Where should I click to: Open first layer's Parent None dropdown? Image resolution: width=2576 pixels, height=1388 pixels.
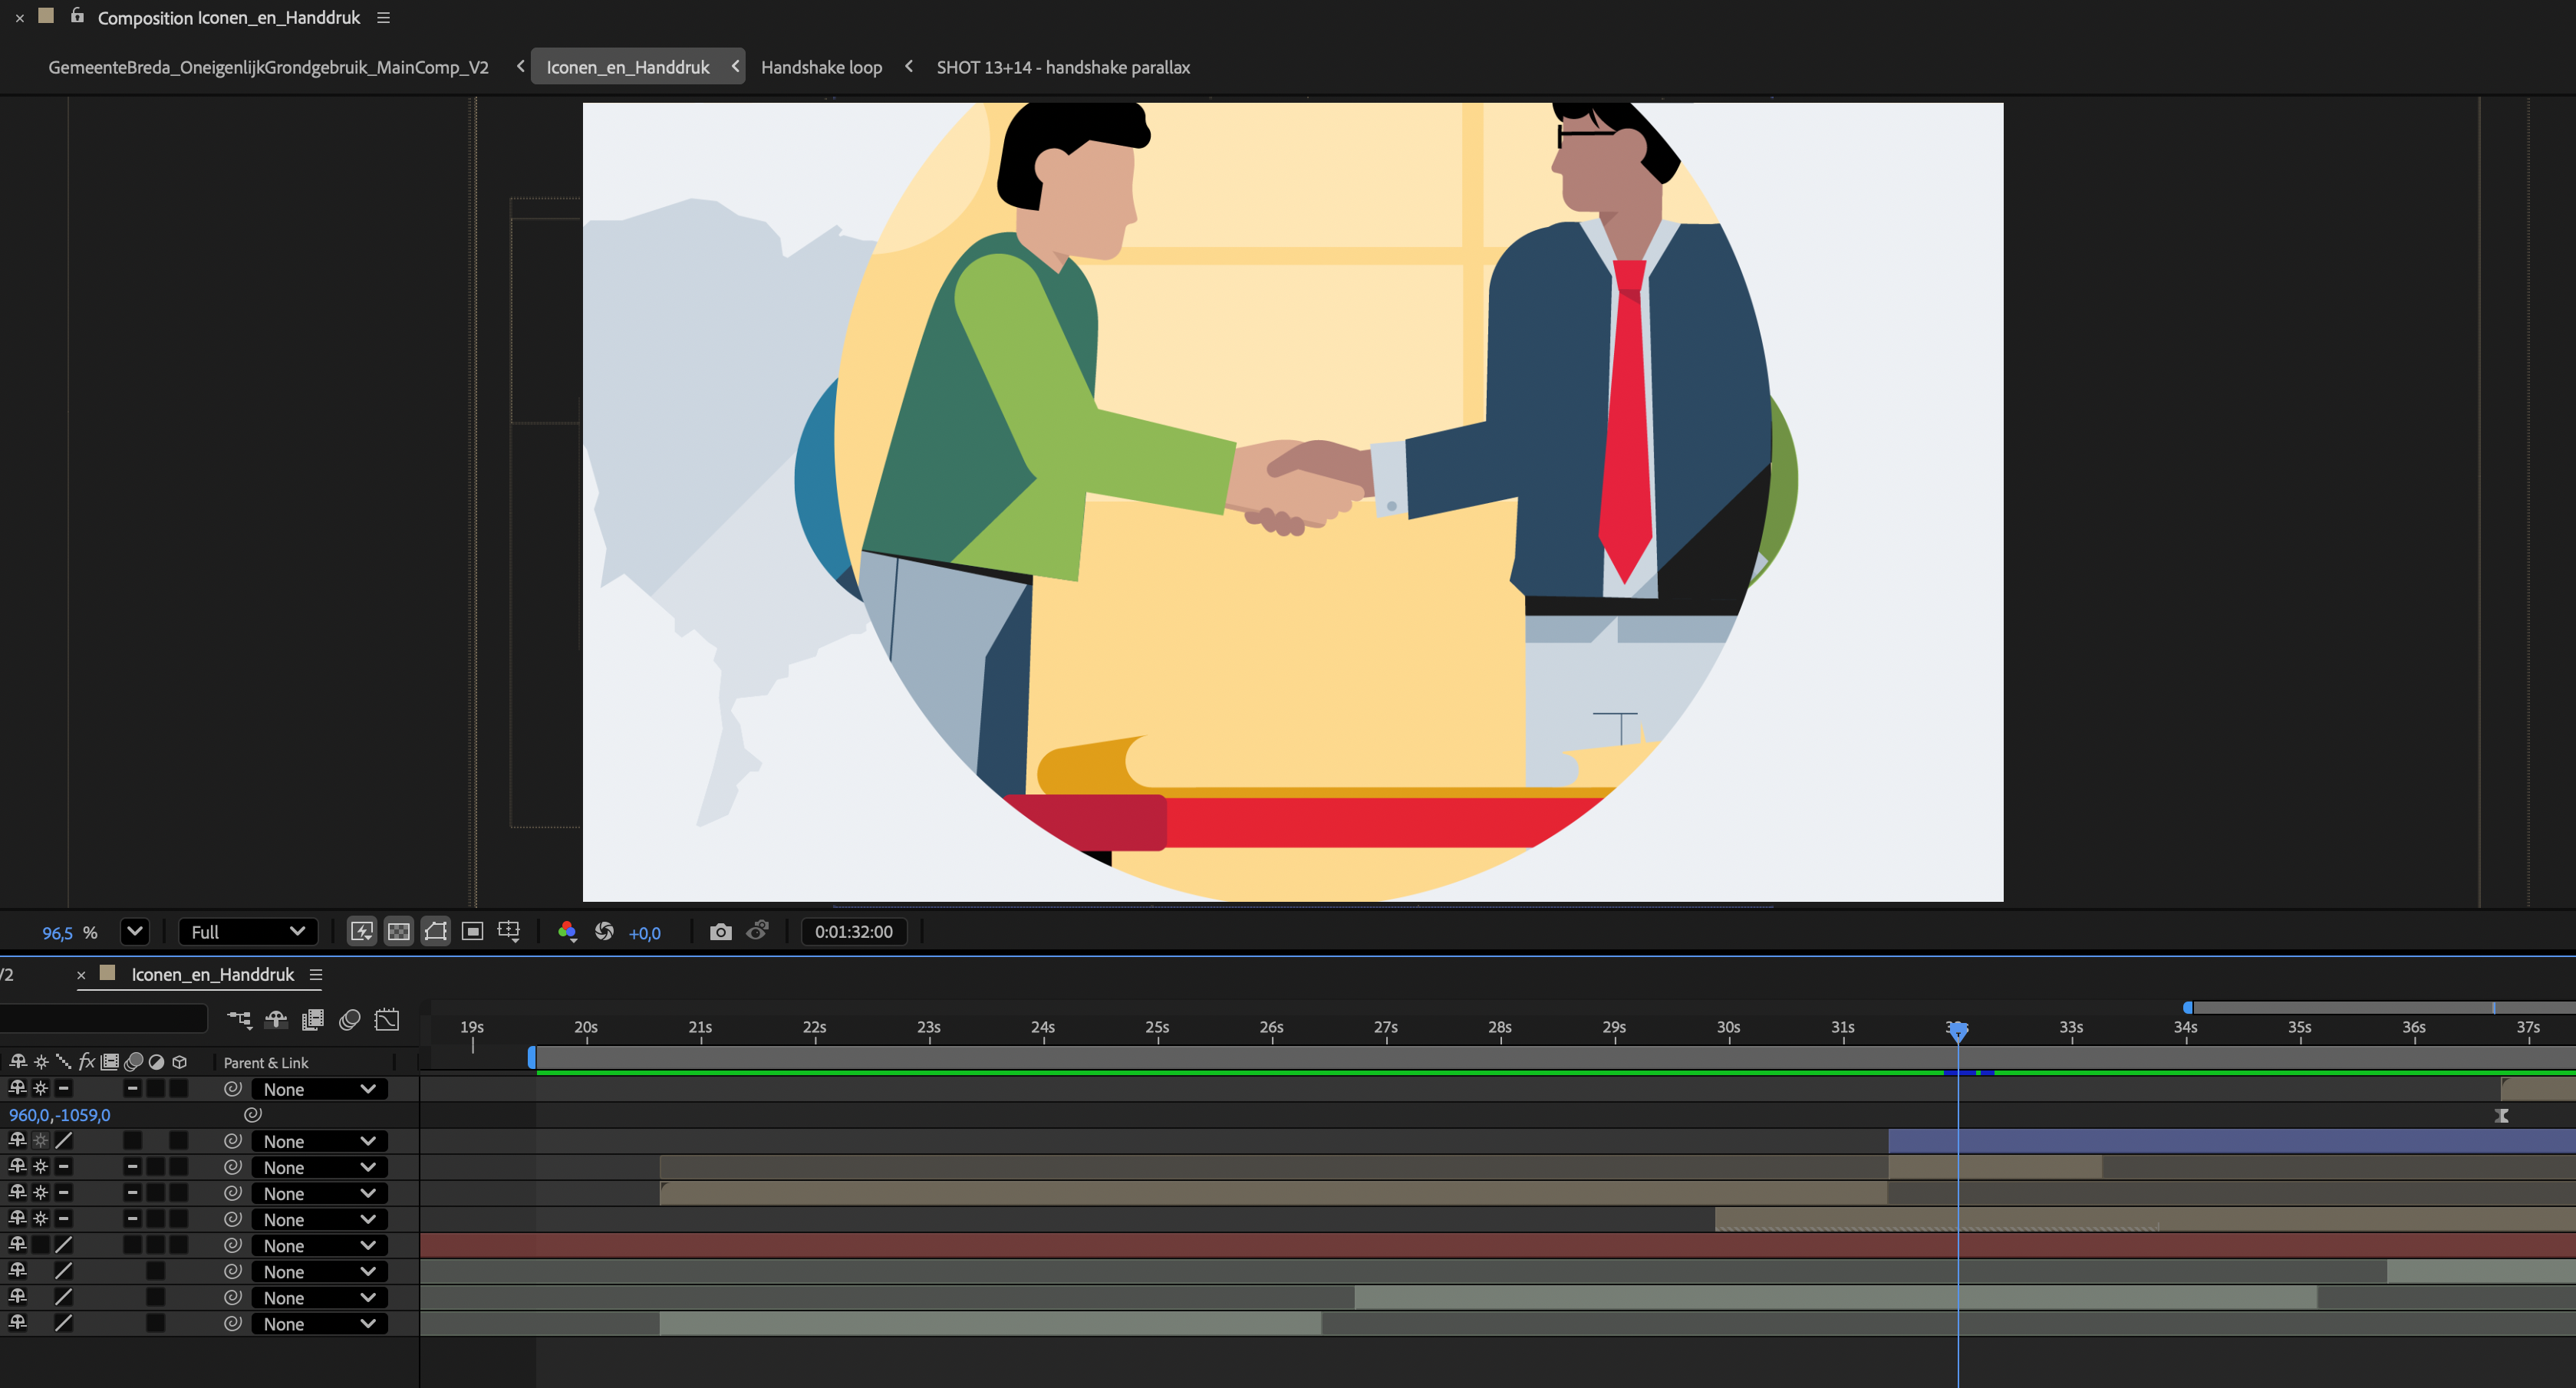319,1089
